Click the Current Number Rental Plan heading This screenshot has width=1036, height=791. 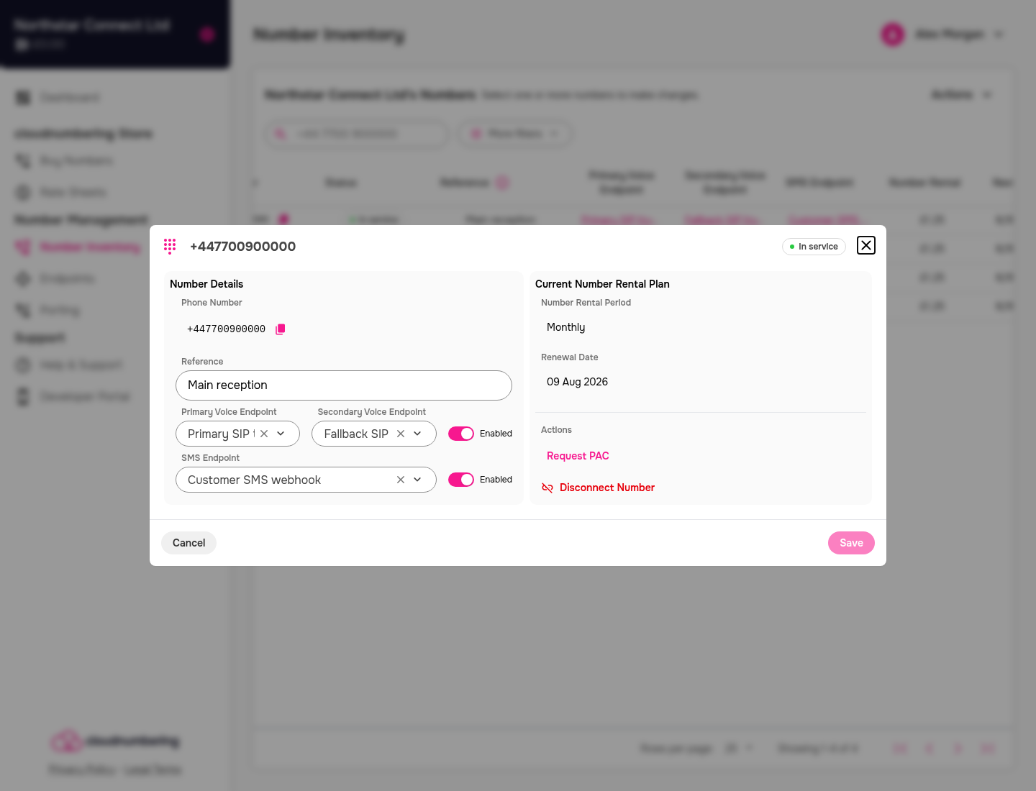pyautogui.click(x=602, y=284)
